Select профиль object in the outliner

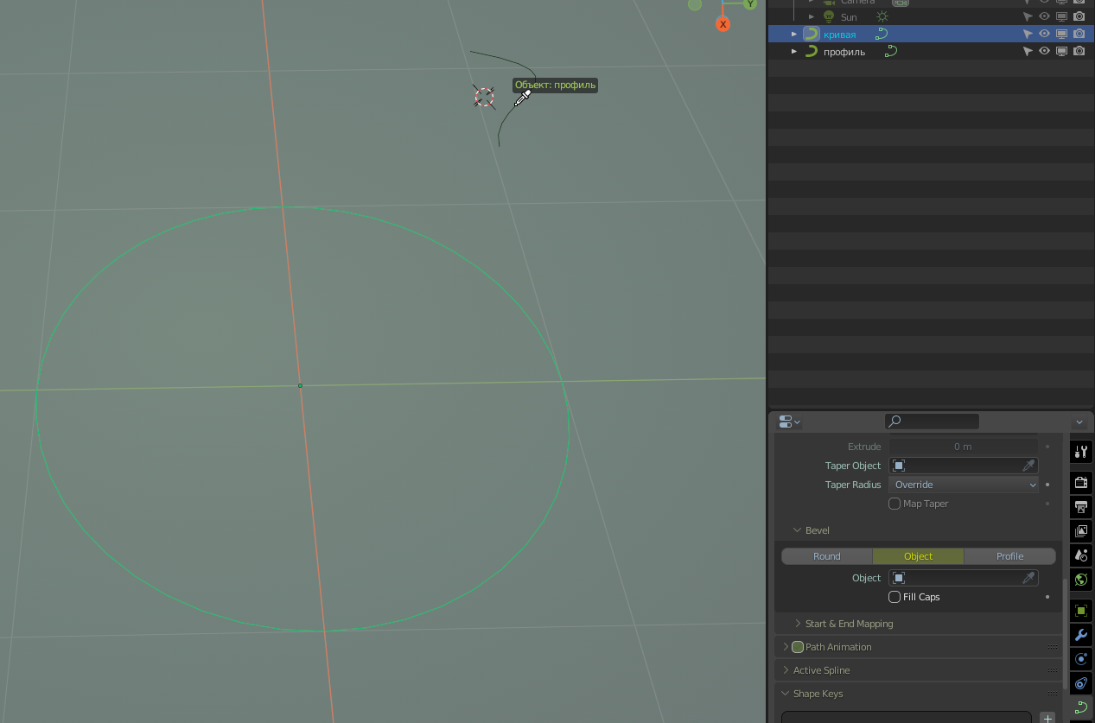point(844,52)
